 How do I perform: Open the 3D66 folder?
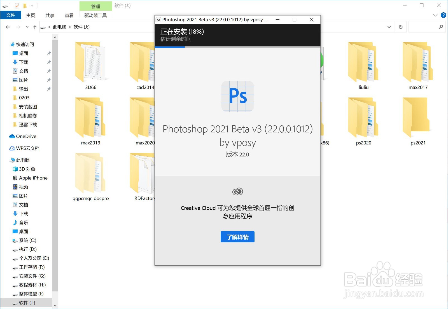point(91,66)
